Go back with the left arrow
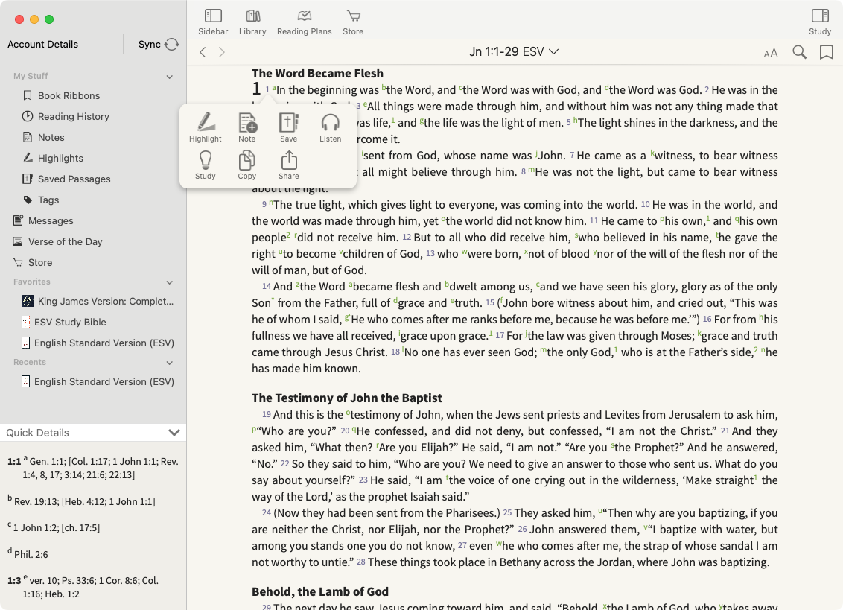Viewport: 843px width, 610px height. click(x=203, y=52)
